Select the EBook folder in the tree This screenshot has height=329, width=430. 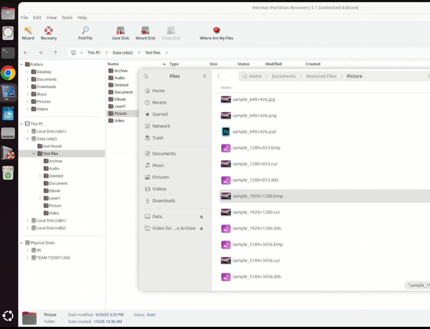54,191
